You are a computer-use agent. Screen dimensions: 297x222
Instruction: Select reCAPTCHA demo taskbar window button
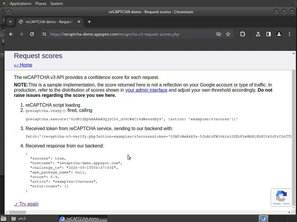83,219
